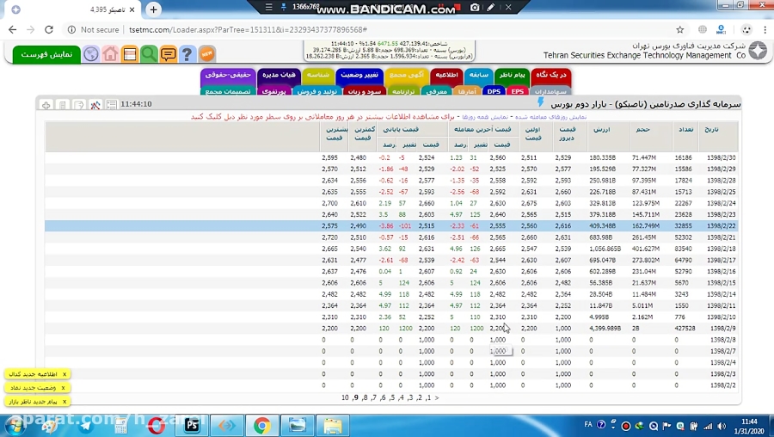Open Telegram from the taskbar
The image size is (774, 437).
[x=85, y=425]
